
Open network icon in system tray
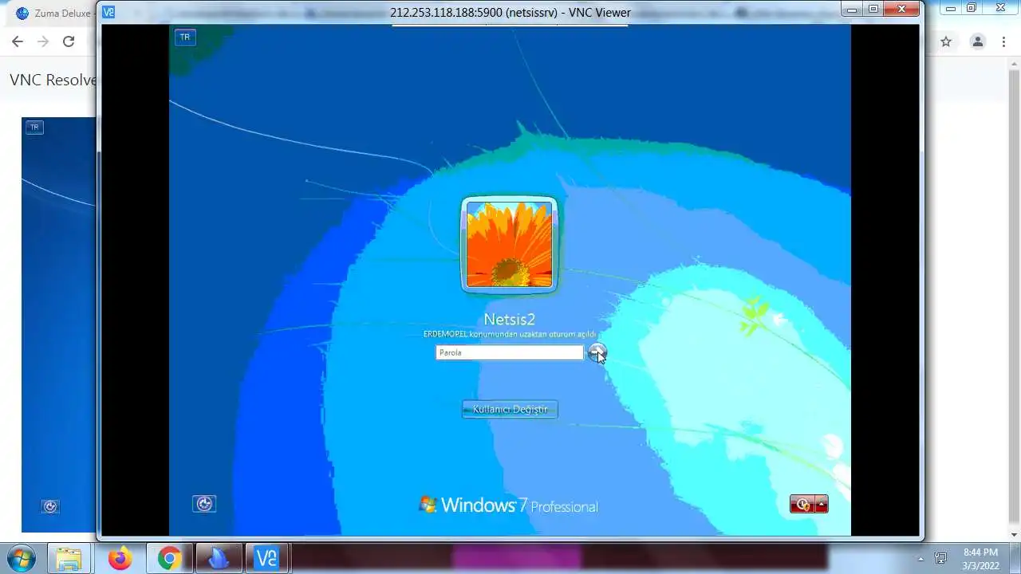(x=940, y=559)
